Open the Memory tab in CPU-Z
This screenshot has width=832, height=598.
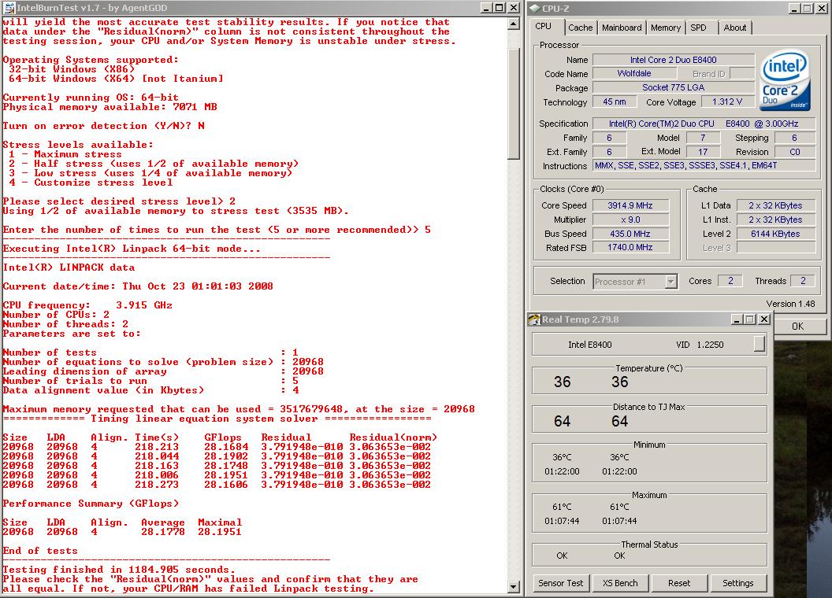point(666,28)
